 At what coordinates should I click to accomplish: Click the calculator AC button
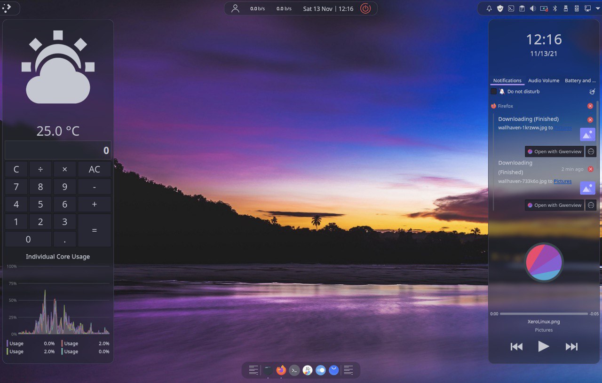(x=95, y=170)
